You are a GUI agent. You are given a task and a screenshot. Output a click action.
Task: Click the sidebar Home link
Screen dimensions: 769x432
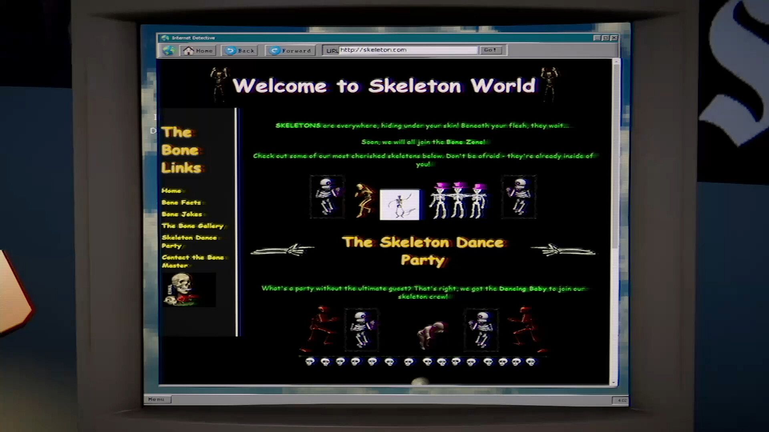(x=171, y=191)
